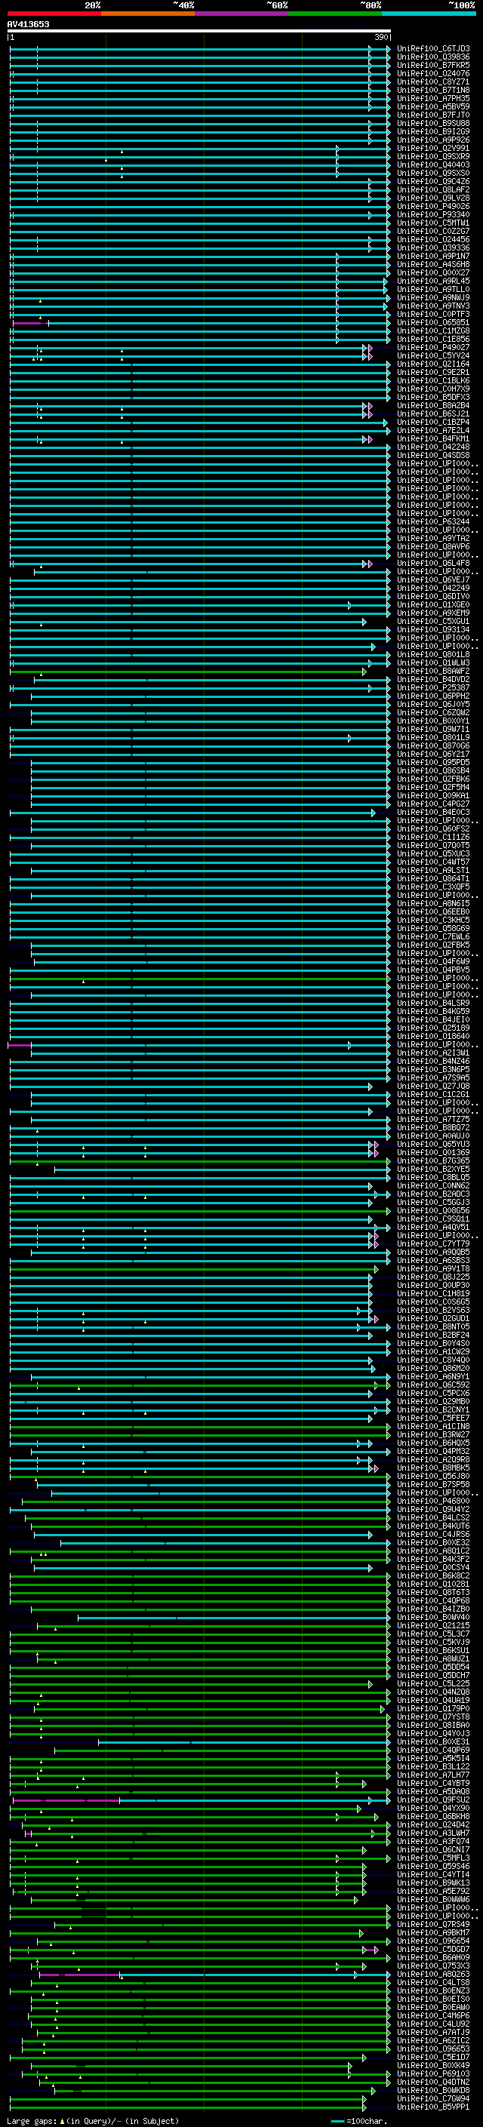Screen dimensions: 483x2127
Task: Open hit UniRef100_Q6BKH8
Action: pyautogui.click(x=433, y=1817)
